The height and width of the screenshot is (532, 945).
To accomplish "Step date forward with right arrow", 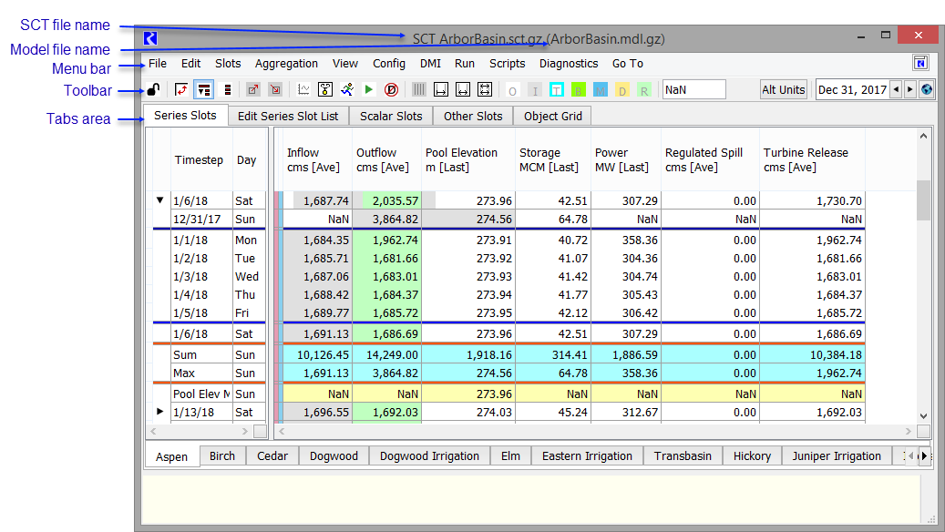I will (909, 89).
